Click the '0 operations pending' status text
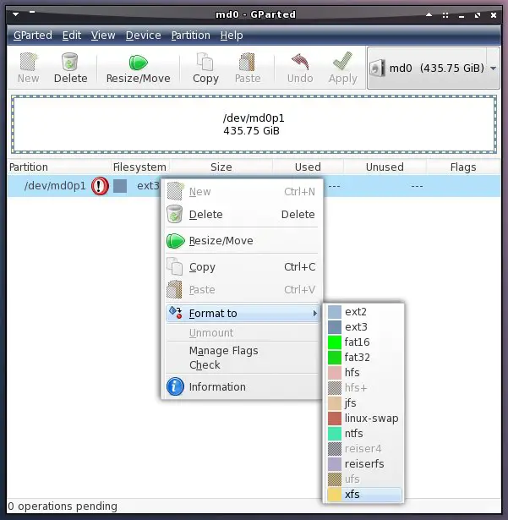508x520 pixels. coord(63,506)
